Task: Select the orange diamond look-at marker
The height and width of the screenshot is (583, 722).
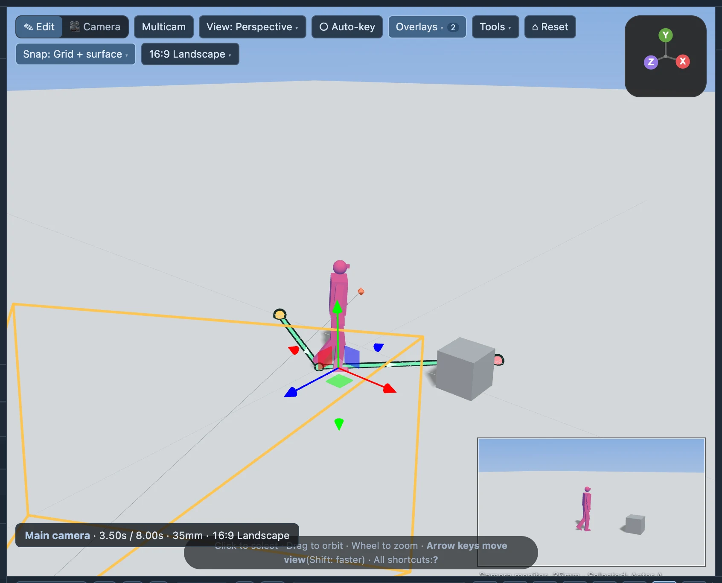Action: (361, 291)
